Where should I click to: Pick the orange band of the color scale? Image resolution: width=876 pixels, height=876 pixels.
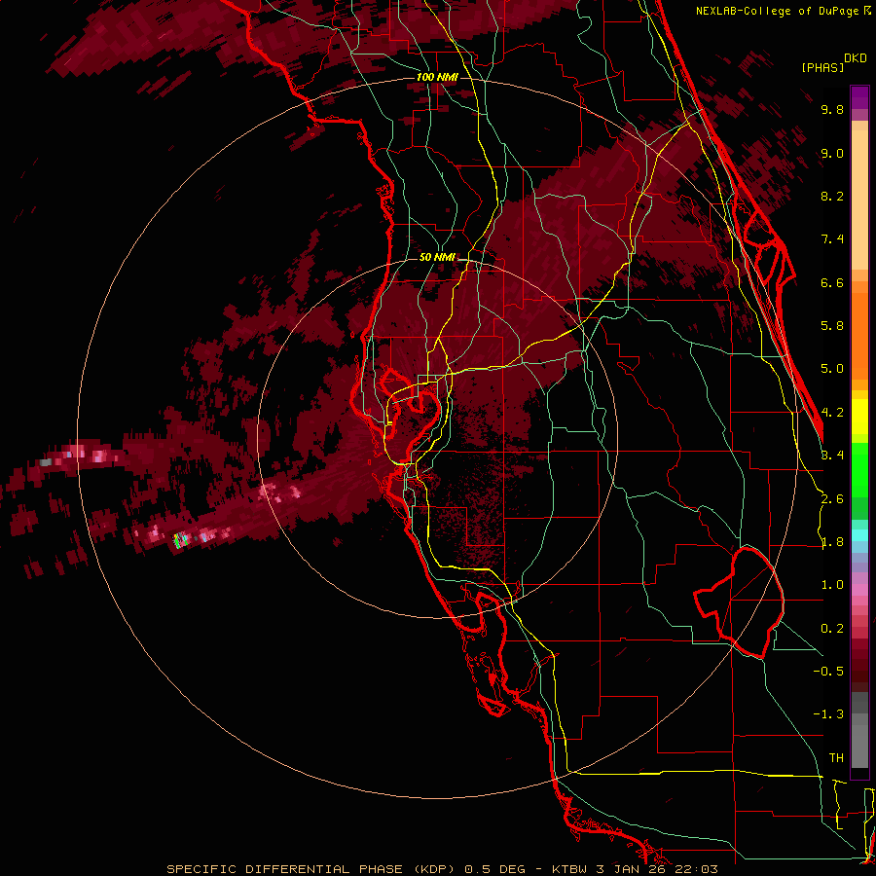pos(859,335)
